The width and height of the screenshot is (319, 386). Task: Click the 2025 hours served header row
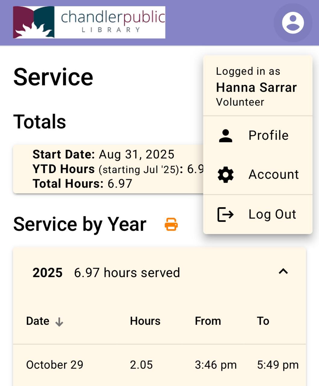[127, 273]
